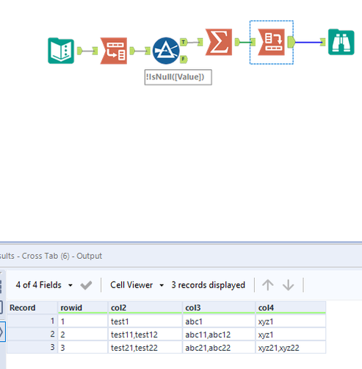Select cell abc21,abc22
This screenshot has height=369, width=362.
219,348
